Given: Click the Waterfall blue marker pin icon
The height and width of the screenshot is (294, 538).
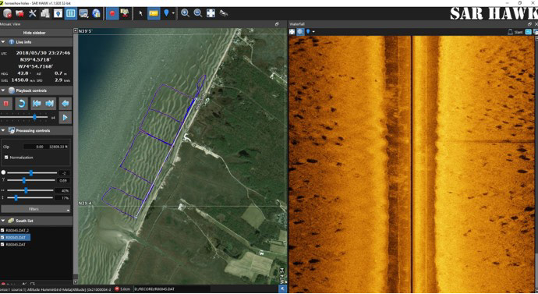Looking at the screenshot, I should point(308,31).
